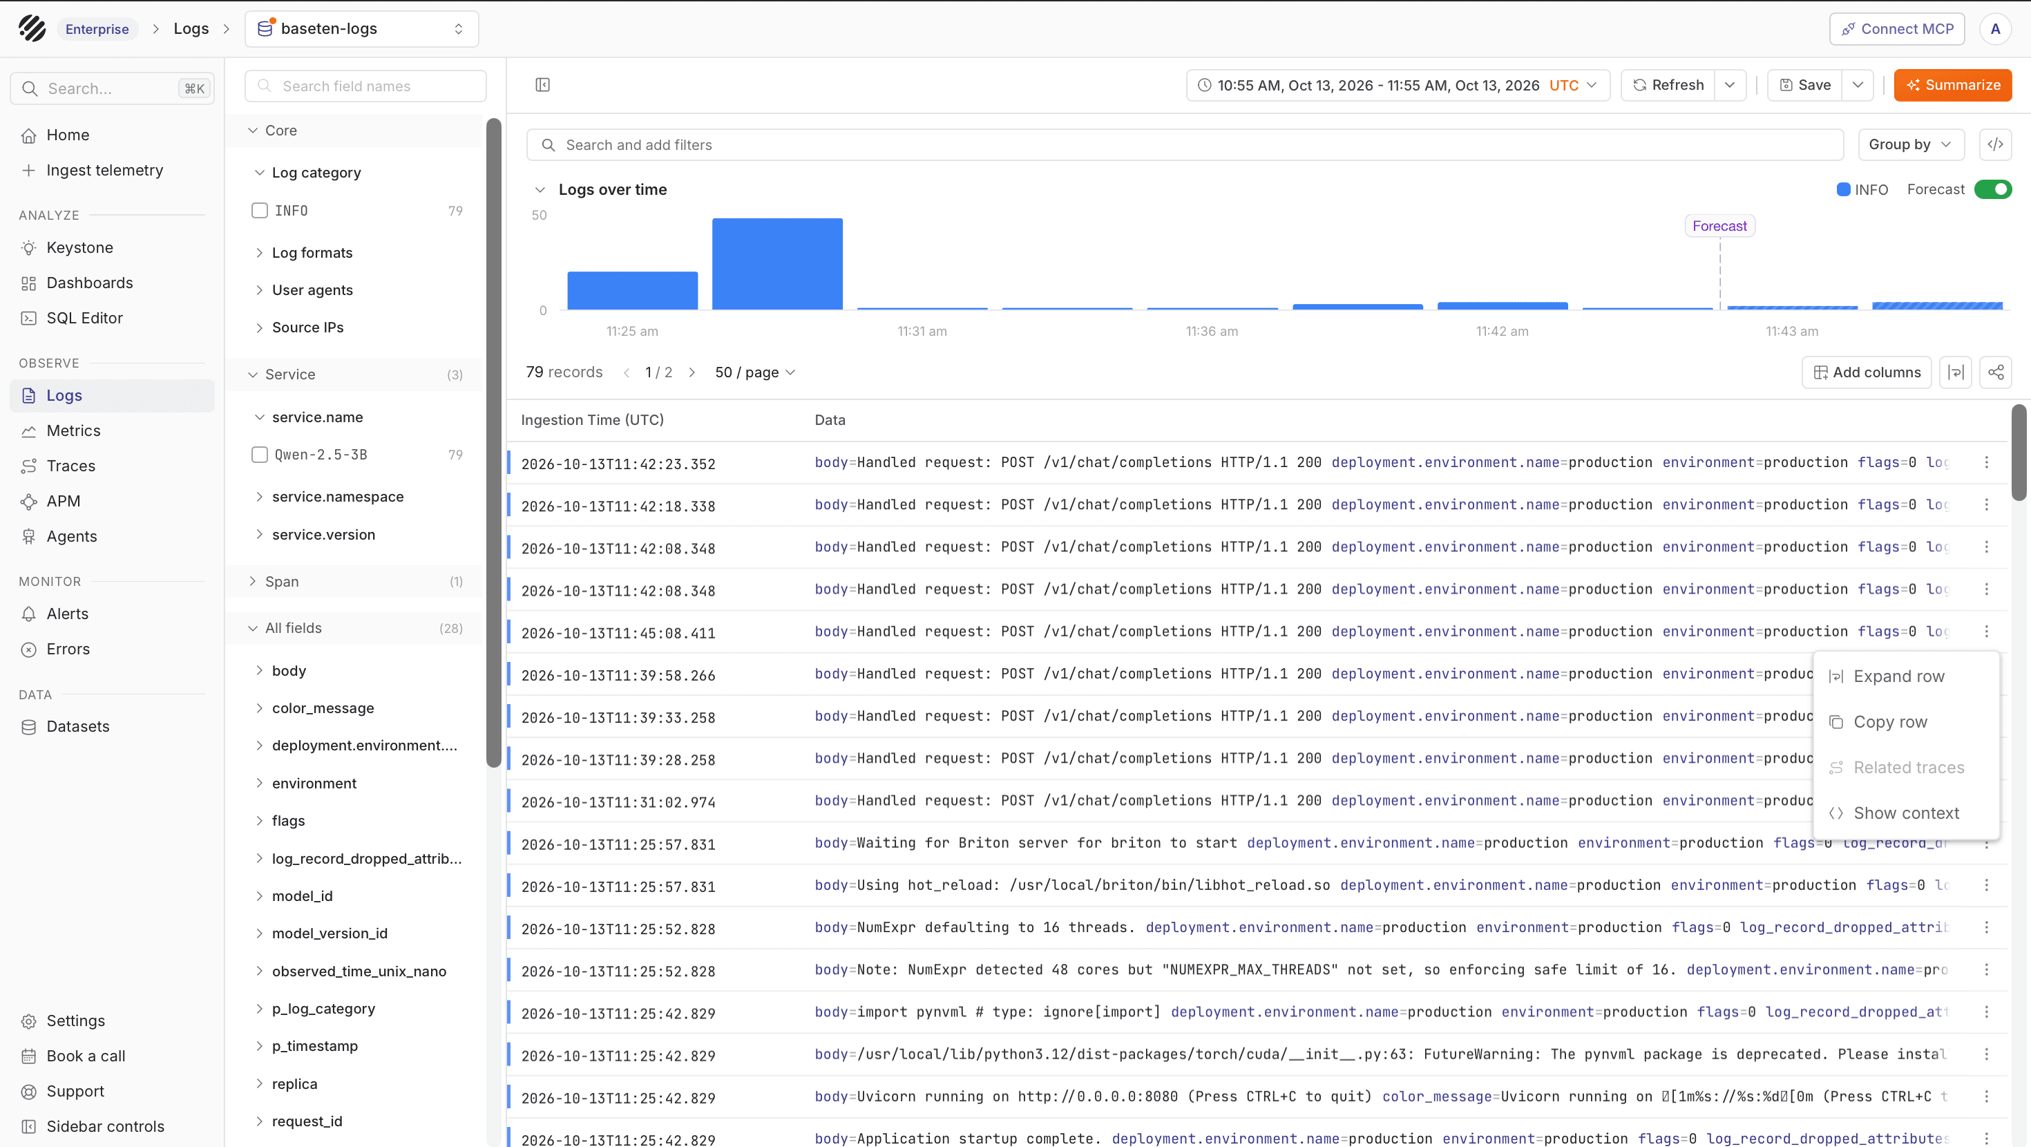Viewport: 2031px width, 1147px height.
Task: Click the app logo in top-left corner
Action: 32,28
